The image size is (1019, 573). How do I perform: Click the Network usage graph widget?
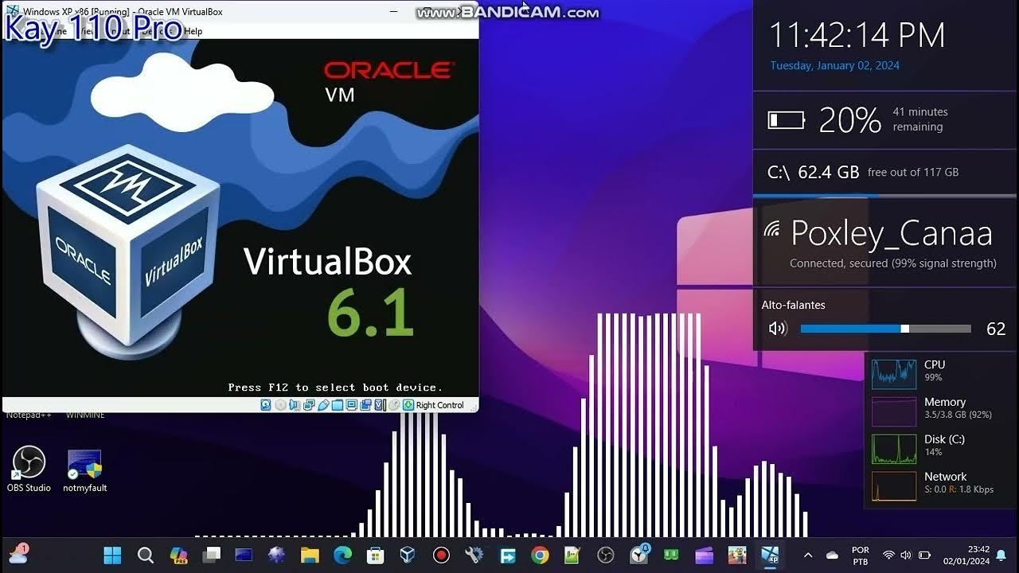coord(894,486)
